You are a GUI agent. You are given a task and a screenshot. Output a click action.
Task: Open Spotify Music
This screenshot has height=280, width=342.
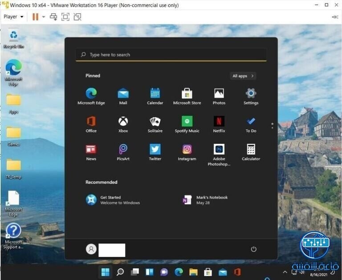(x=187, y=124)
